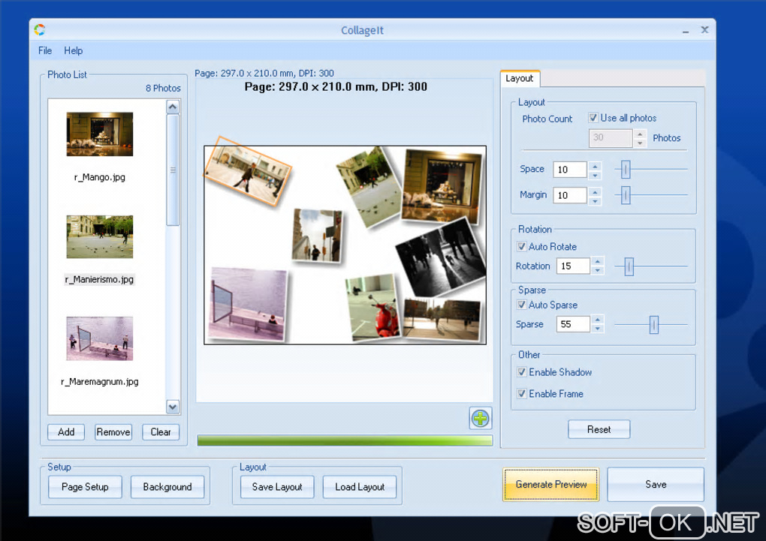The image size is (766, 541).
Task: Increase Space value with up arrow
Action: (x=595, y=166)
